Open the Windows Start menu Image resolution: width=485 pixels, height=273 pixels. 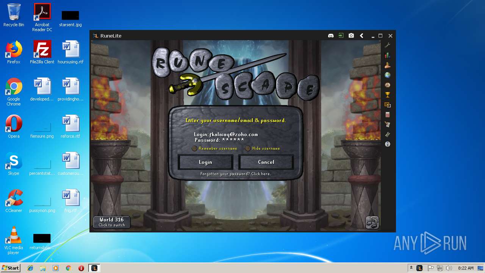(10, 268)
